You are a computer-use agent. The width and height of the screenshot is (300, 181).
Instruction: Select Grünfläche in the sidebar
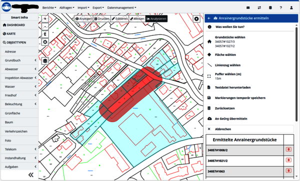point(19,113)
